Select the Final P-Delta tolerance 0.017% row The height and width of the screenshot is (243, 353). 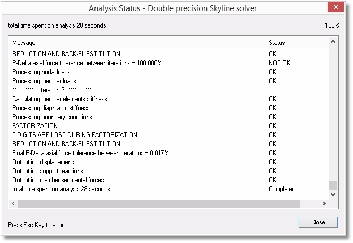(90, 153)
